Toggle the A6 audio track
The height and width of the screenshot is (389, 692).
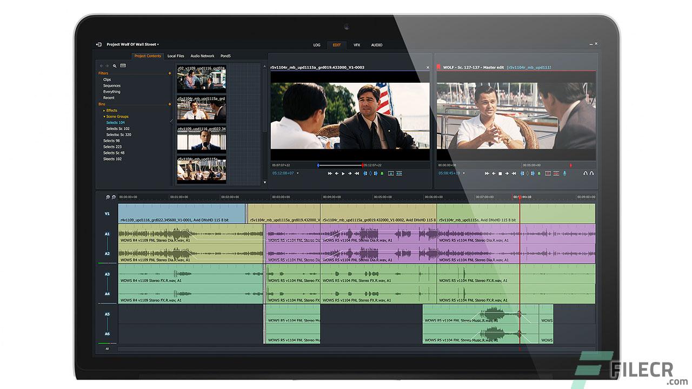click(x=107, y=334)
